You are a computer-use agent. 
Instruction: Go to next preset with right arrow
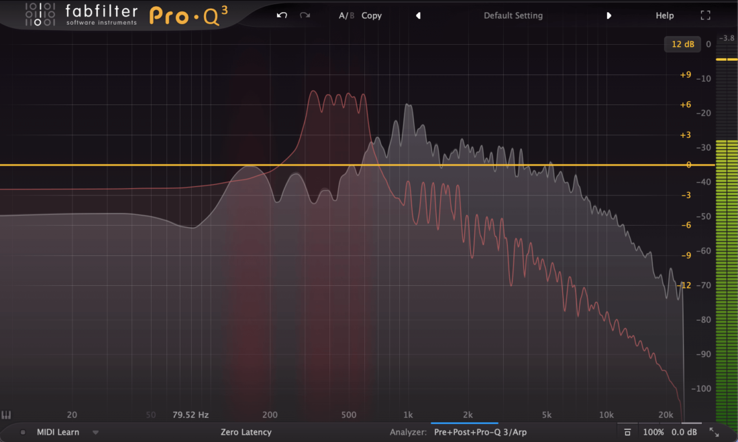pyautogui.click(x=609, y=15)
